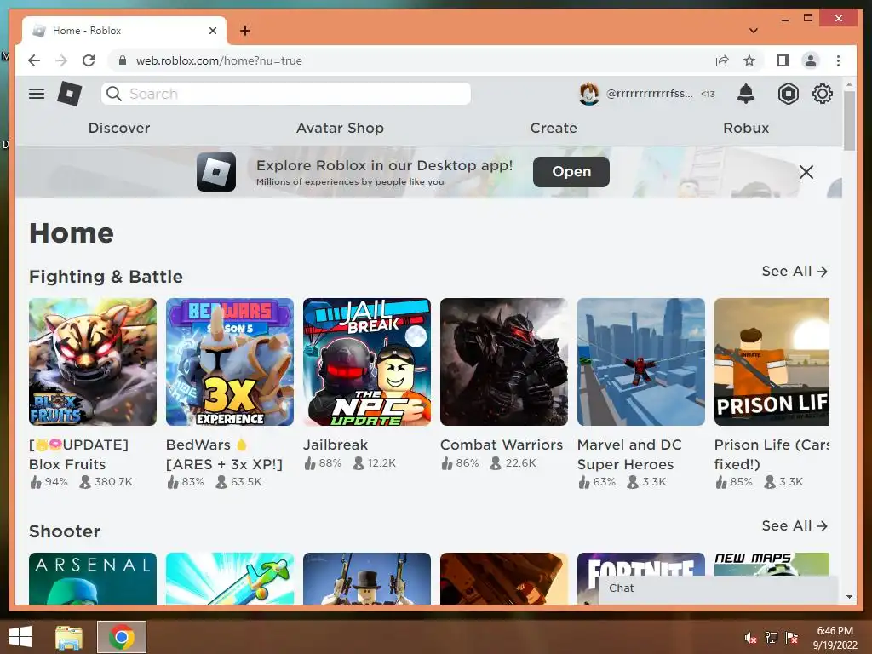872x654 pixels.
Task: Open Chrome profile icon
Action: (811, 60)
